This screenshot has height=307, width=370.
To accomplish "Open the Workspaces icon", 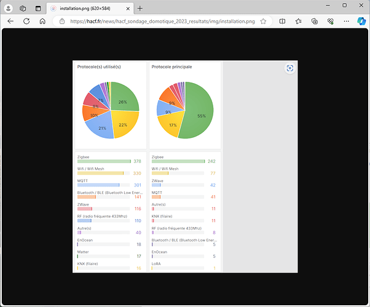I will pos(23,9).
